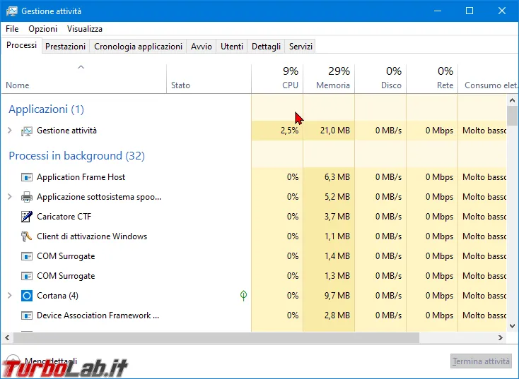
Task: Click Cortana's 9,7 MB memory cell
Action: pos(329,296)
